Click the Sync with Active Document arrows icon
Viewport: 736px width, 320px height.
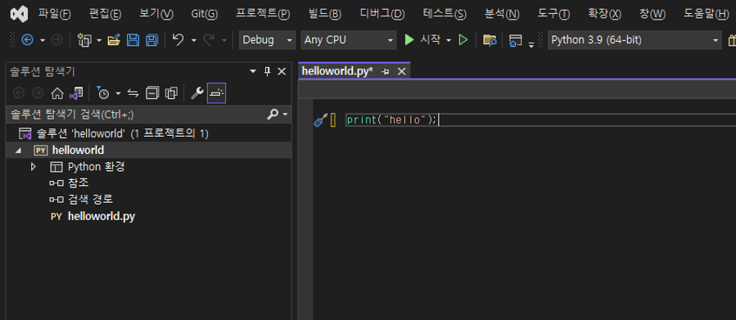click(133, 93)
